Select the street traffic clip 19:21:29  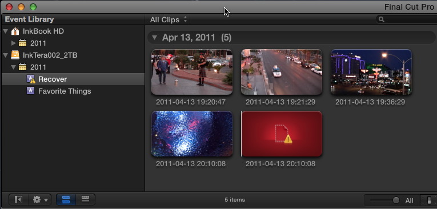[x=282, y=72]
